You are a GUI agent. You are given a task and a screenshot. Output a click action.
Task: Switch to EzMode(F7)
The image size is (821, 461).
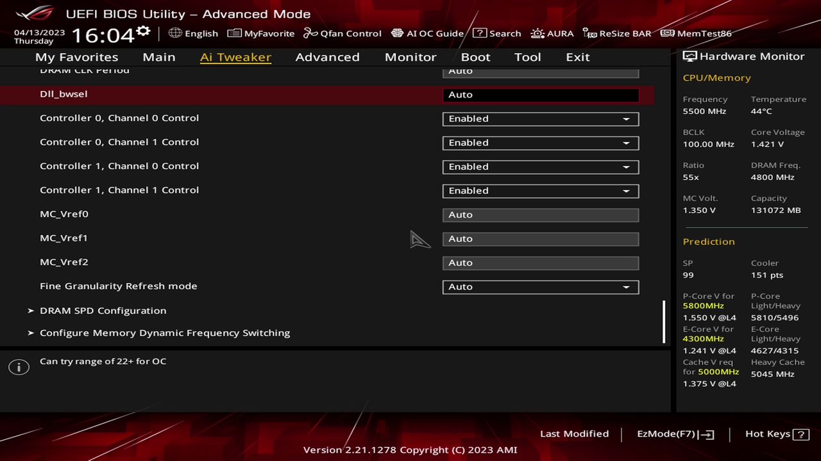click(x=675, y=434)
